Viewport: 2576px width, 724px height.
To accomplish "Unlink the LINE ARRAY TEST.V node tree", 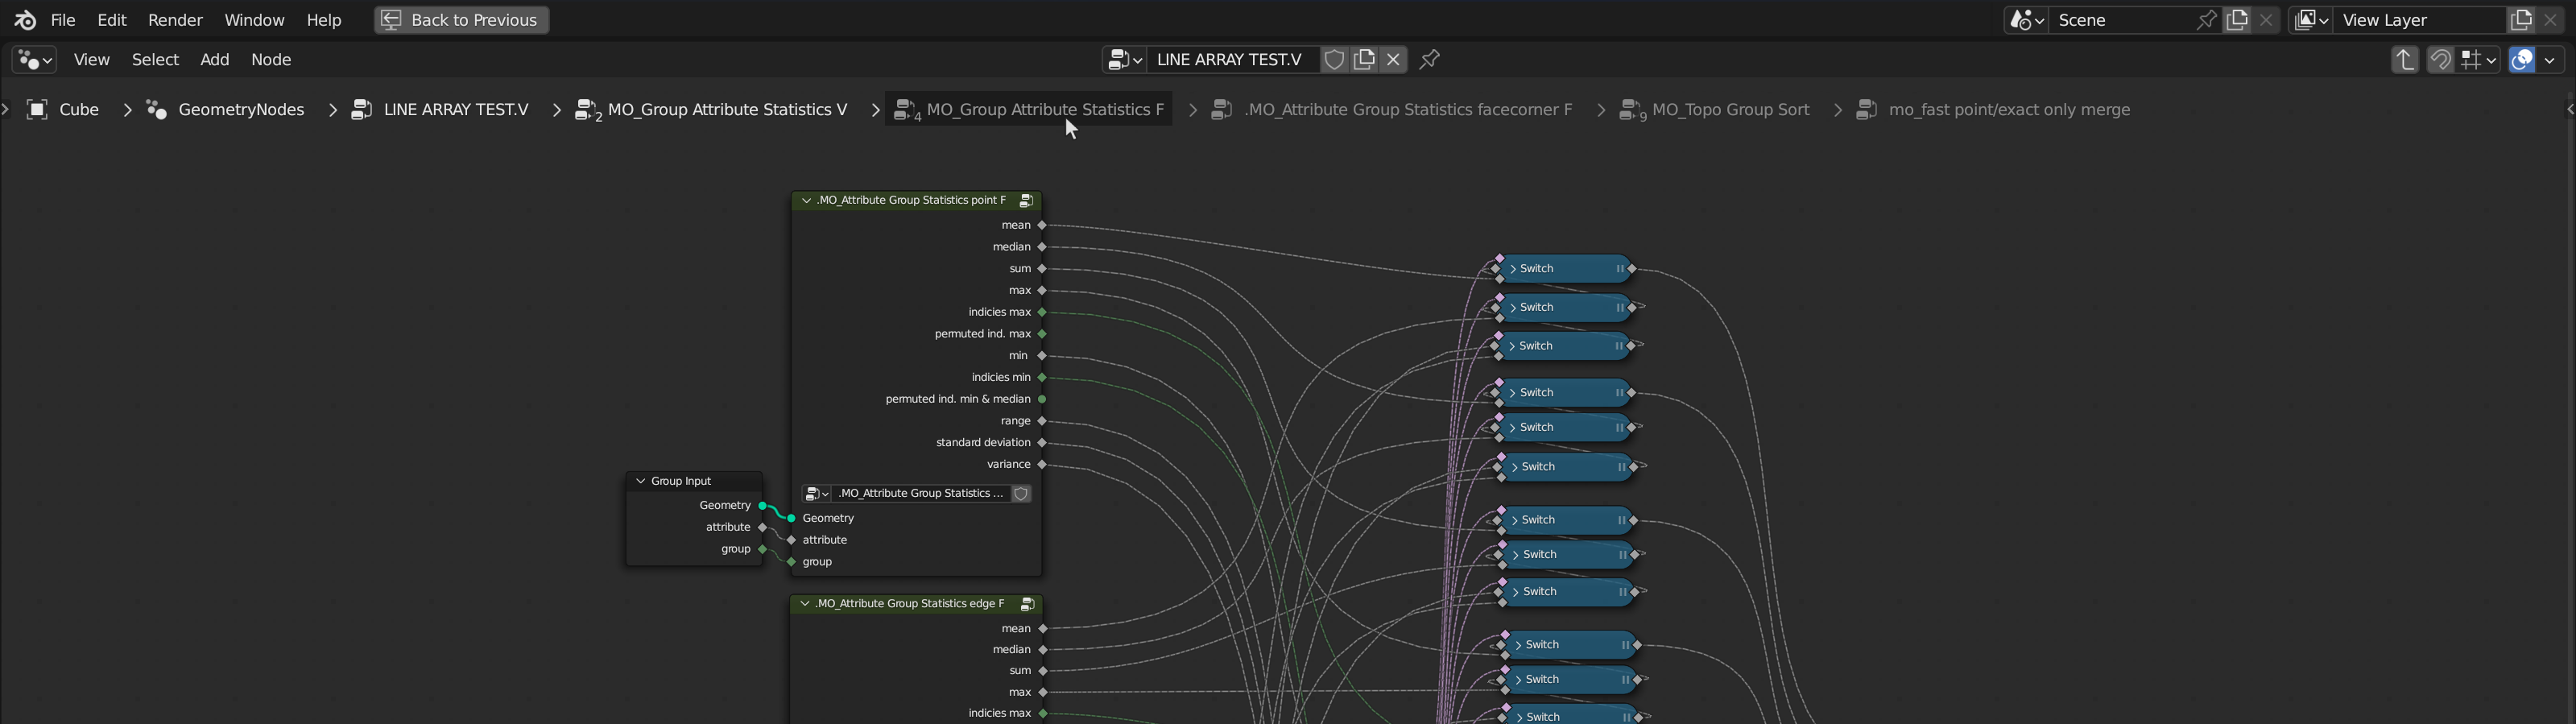I will 1393,60.
